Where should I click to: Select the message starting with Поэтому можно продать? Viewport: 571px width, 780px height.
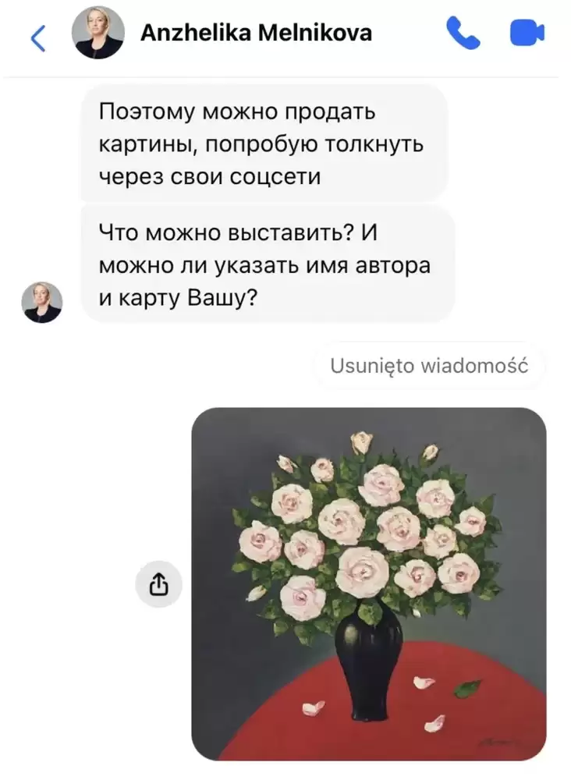pos(264,144)
